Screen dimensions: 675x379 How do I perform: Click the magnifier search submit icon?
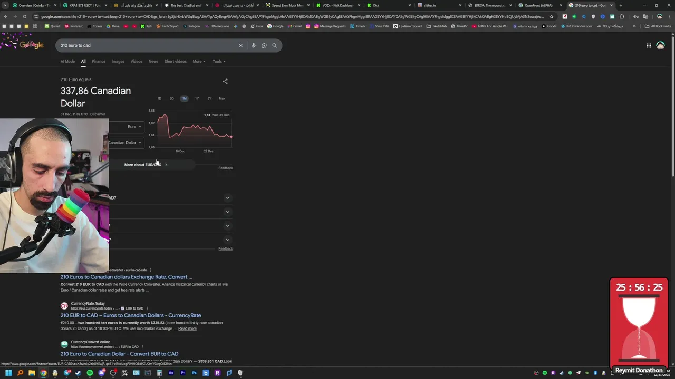(274, 45)
